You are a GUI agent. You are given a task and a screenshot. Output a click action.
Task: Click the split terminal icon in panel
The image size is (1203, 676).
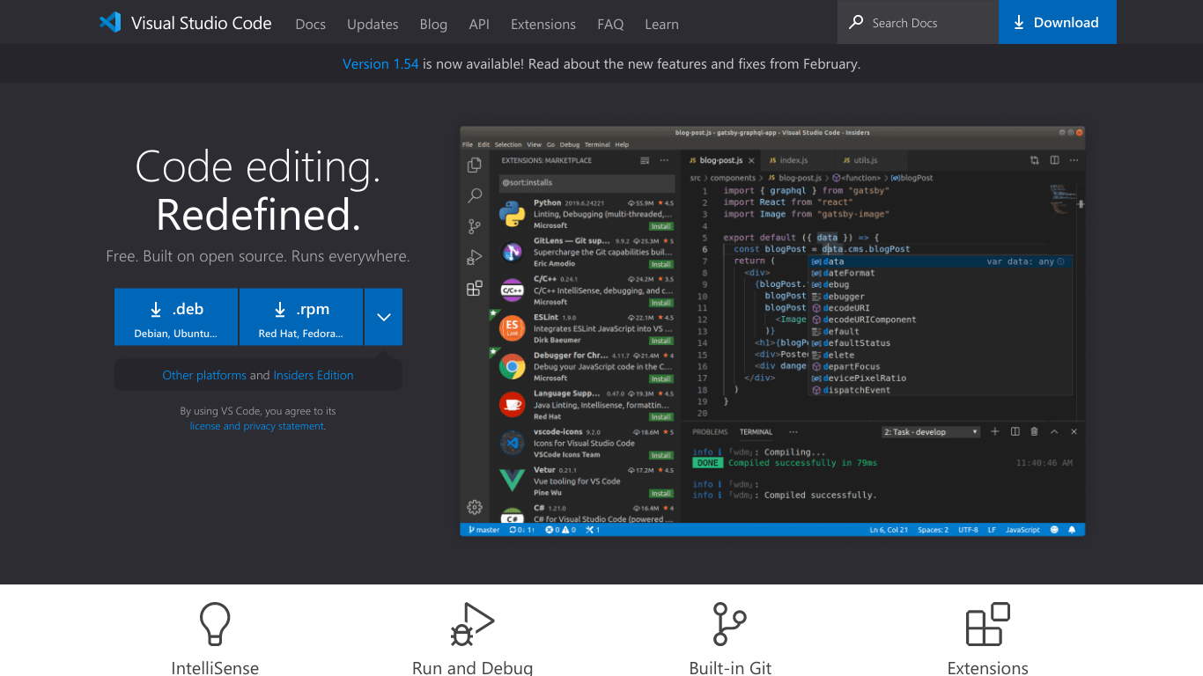[x=1015, y=431]
